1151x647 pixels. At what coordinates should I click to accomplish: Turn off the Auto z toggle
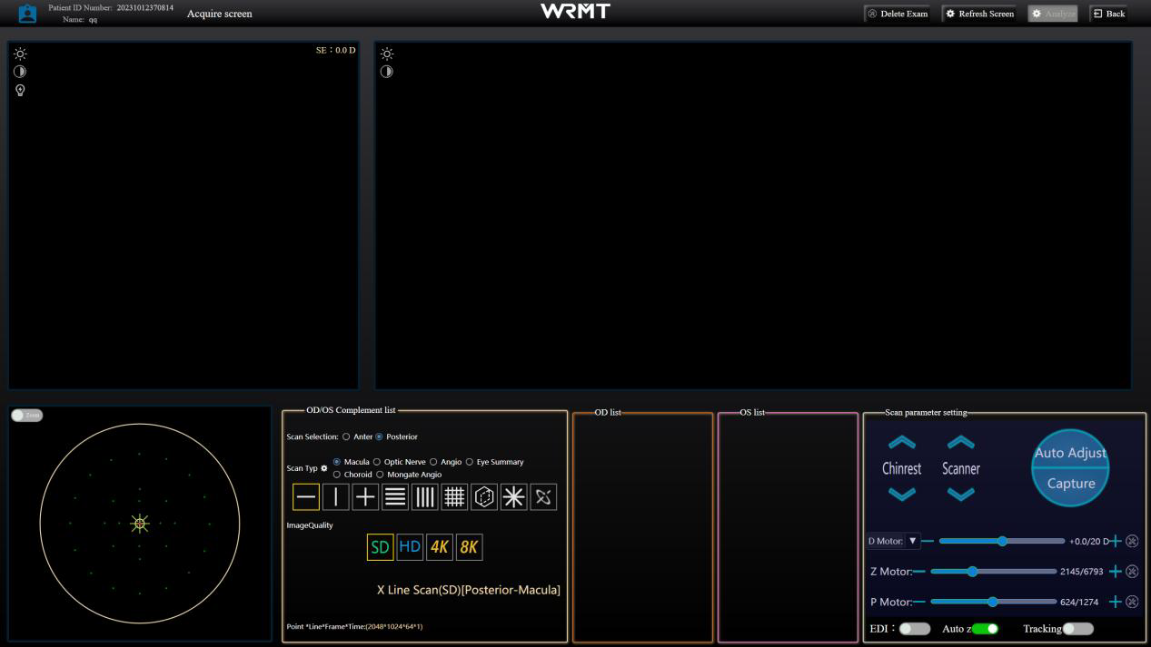tap(985, 629)
